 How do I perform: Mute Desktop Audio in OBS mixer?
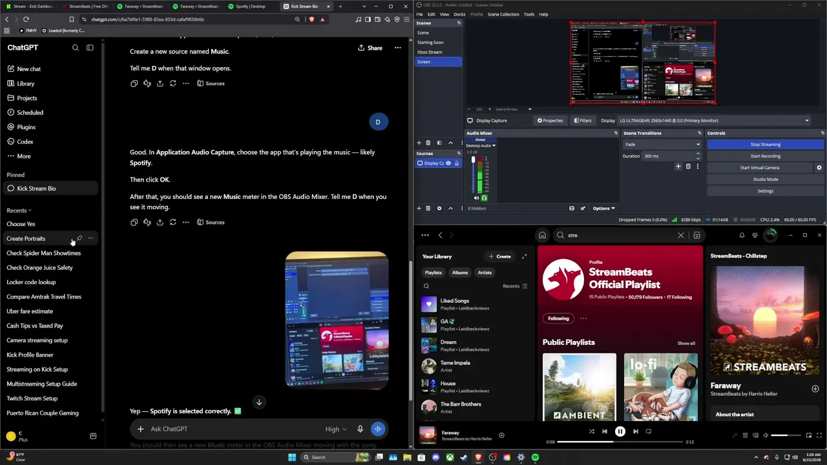(x=477, y=198)
